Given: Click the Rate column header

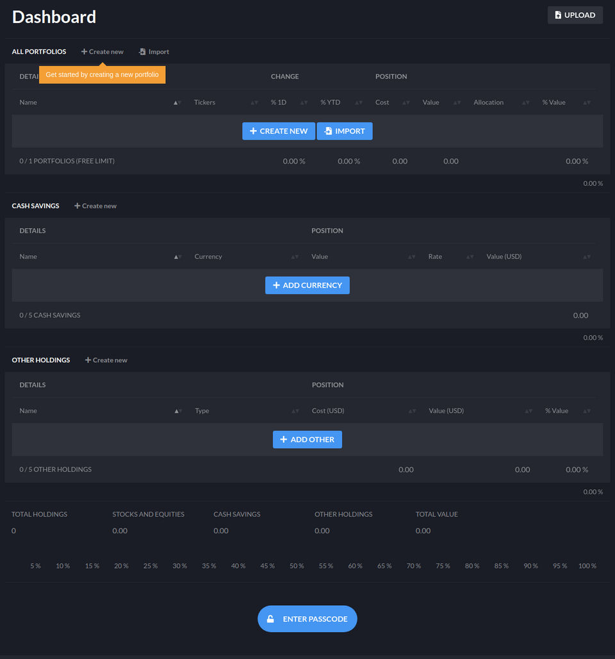Looking at the screenshot, I should (x=435, y=257).
